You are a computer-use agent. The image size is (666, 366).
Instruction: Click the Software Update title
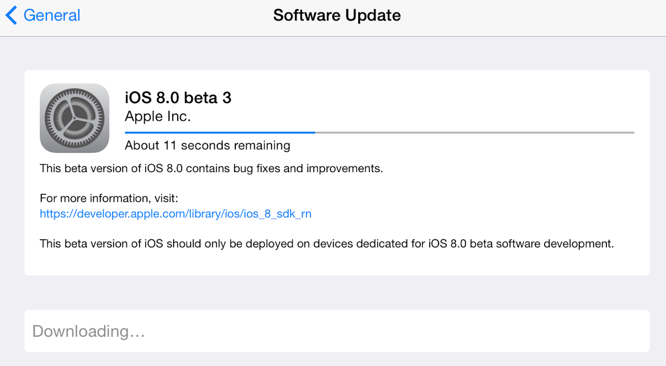tap(337, 16)
